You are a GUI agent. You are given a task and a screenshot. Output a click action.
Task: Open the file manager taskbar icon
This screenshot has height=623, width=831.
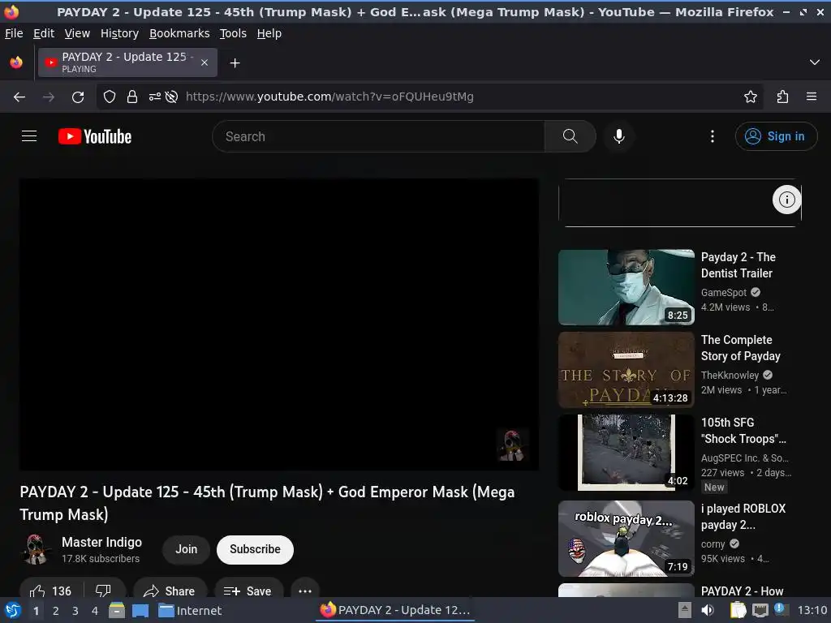coord(117,610)
